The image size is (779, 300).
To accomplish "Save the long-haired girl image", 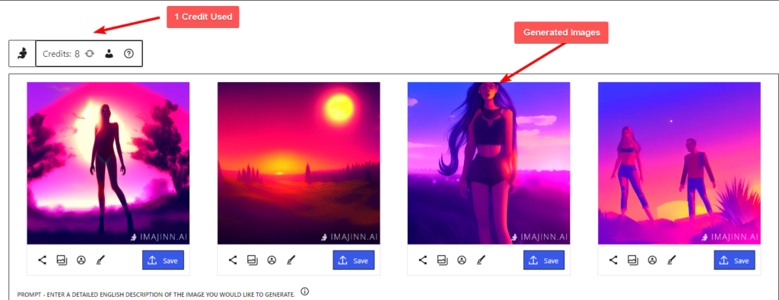I will coord(544,261).
